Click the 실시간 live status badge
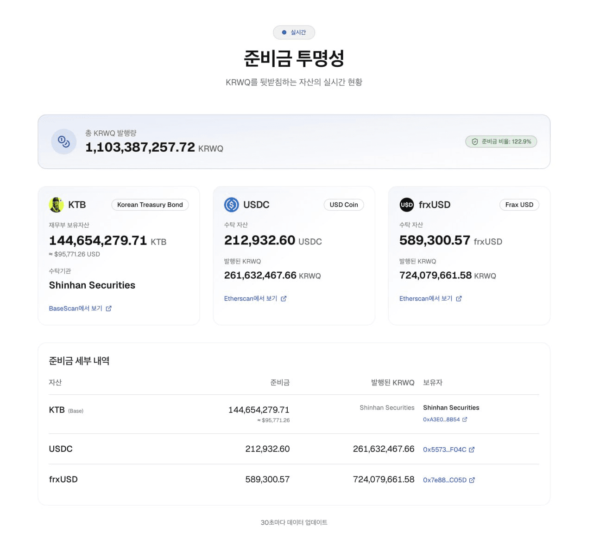This screenshot has height=540, width=593. [x=294, y=32]
